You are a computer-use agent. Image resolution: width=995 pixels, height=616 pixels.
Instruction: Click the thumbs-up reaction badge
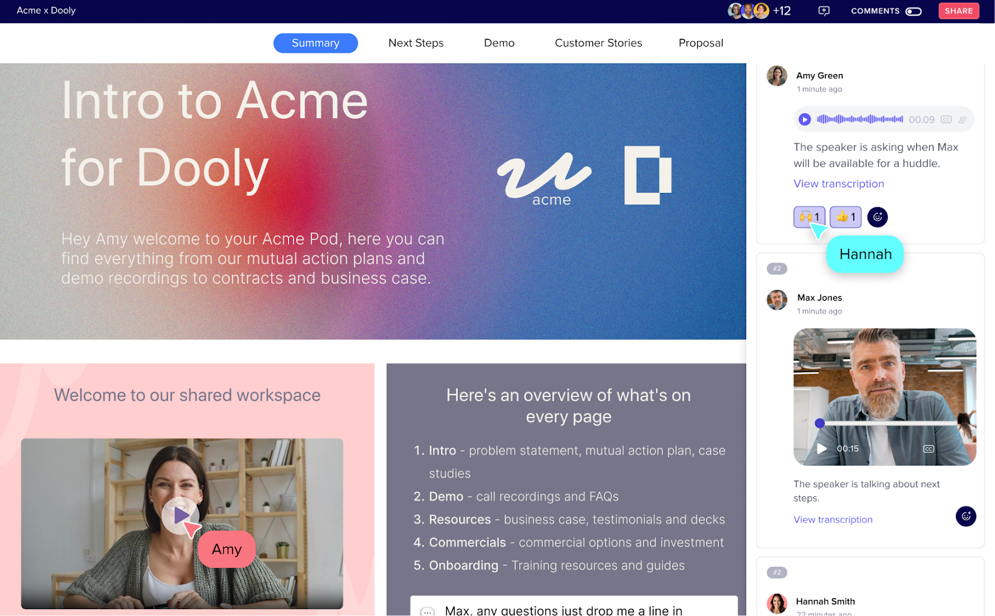(846, 217)
